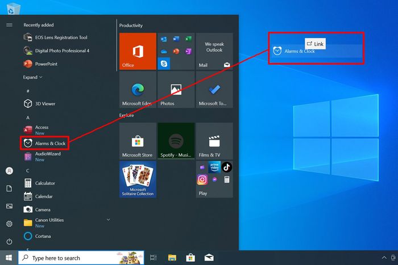Click the Skype icon in Office folder tile
Image resolution: width=398 pixels, height=265 pixels.
(x=164, y=64)
